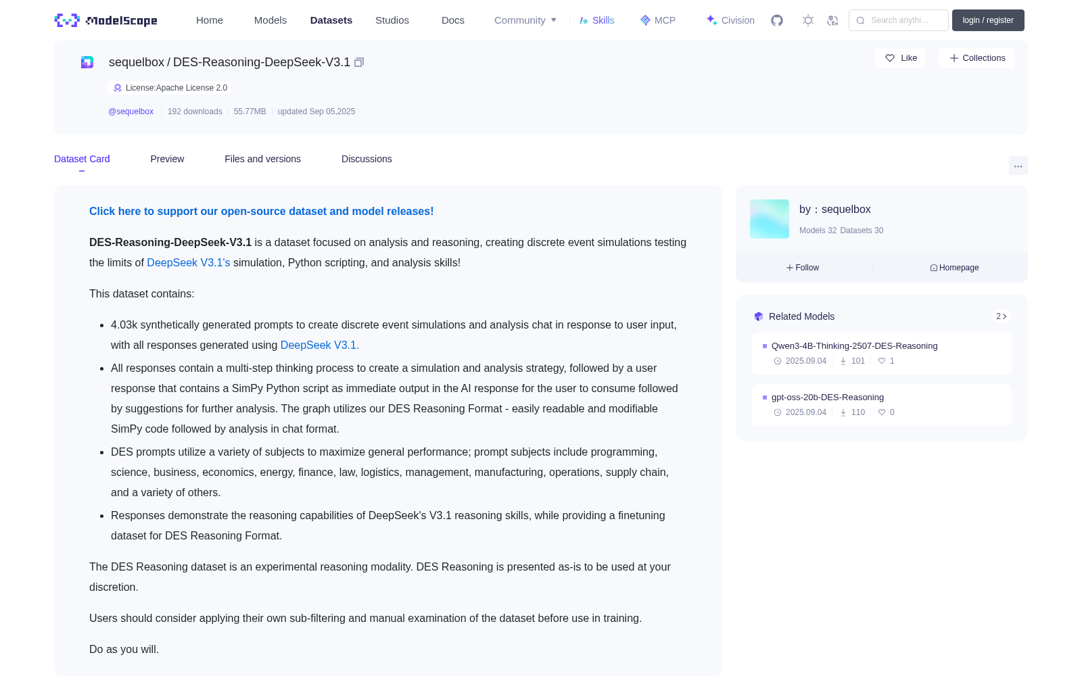This screenshot has height=676, width=1082.
Task: Follow the sequelbox author
Action: click(803, 268)
